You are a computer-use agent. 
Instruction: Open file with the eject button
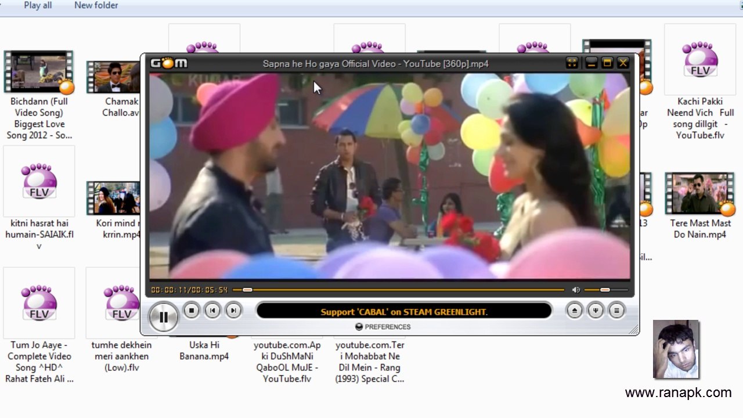click(x=575, y=311)
